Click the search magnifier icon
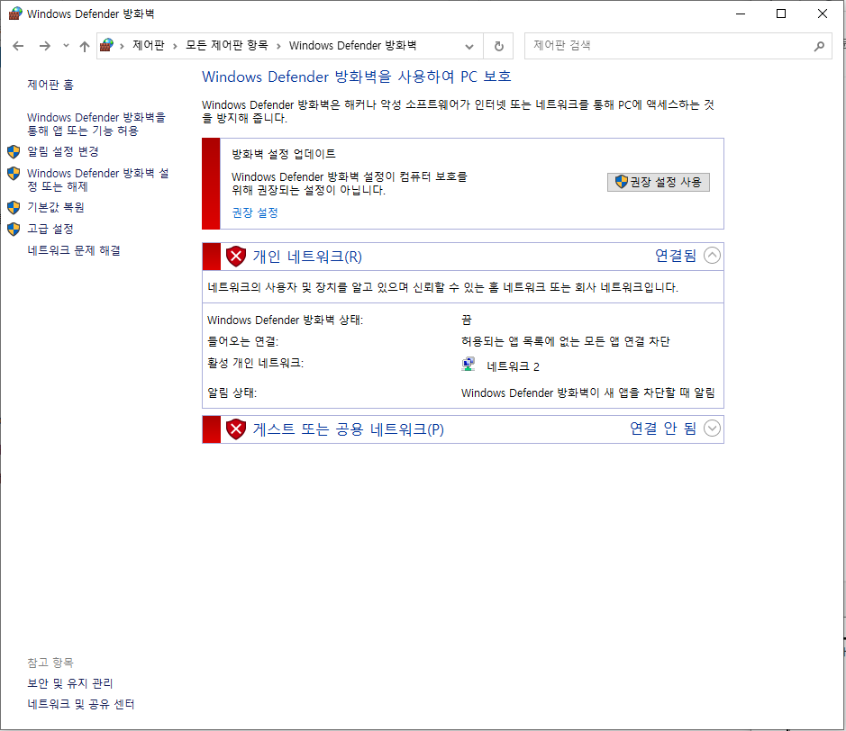The height and width of the screenshot is (731, 846). coord(819,46)
